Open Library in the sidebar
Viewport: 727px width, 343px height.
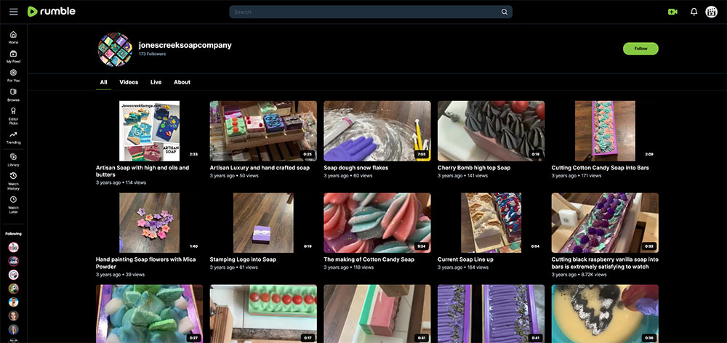point(13,160)
